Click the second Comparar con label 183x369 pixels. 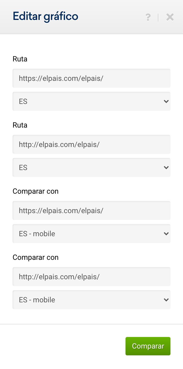coord(36,257)
